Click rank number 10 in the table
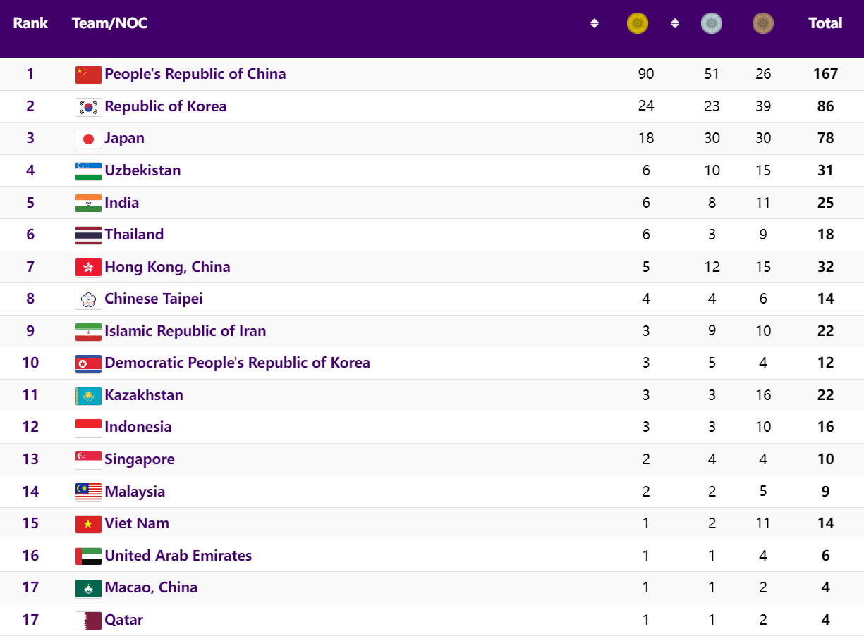864x636 pixels. tap(30, 363)
